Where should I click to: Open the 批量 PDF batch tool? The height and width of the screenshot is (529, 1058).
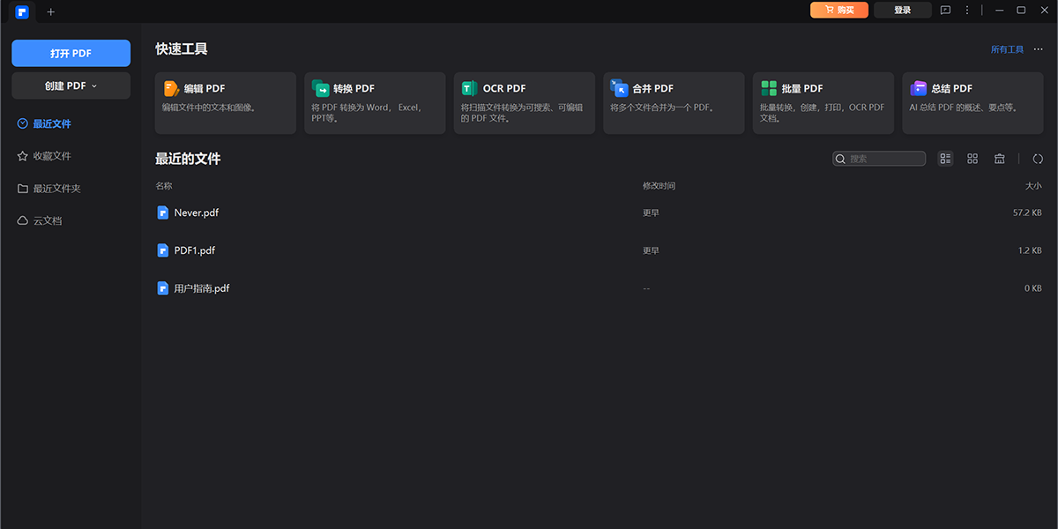823,102
